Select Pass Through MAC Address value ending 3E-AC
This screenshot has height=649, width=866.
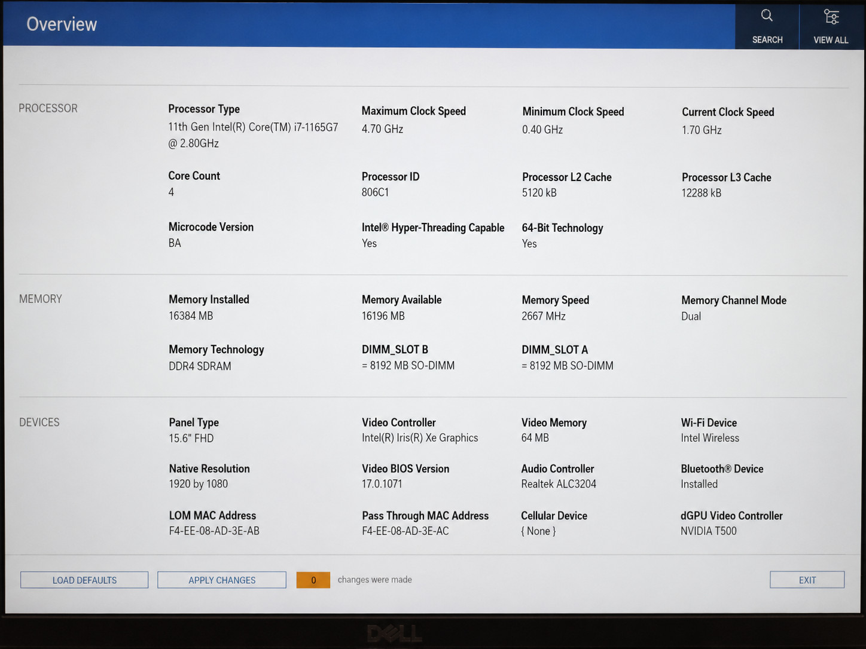point(405,531)
